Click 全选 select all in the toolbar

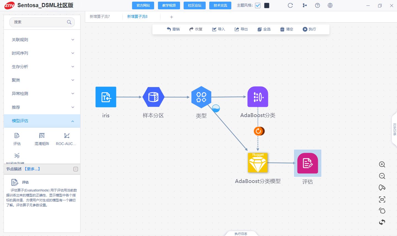[x=264, y=29]
